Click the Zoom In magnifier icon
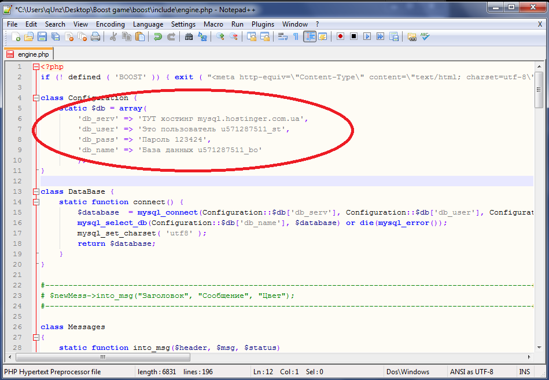 click(220, 36)
